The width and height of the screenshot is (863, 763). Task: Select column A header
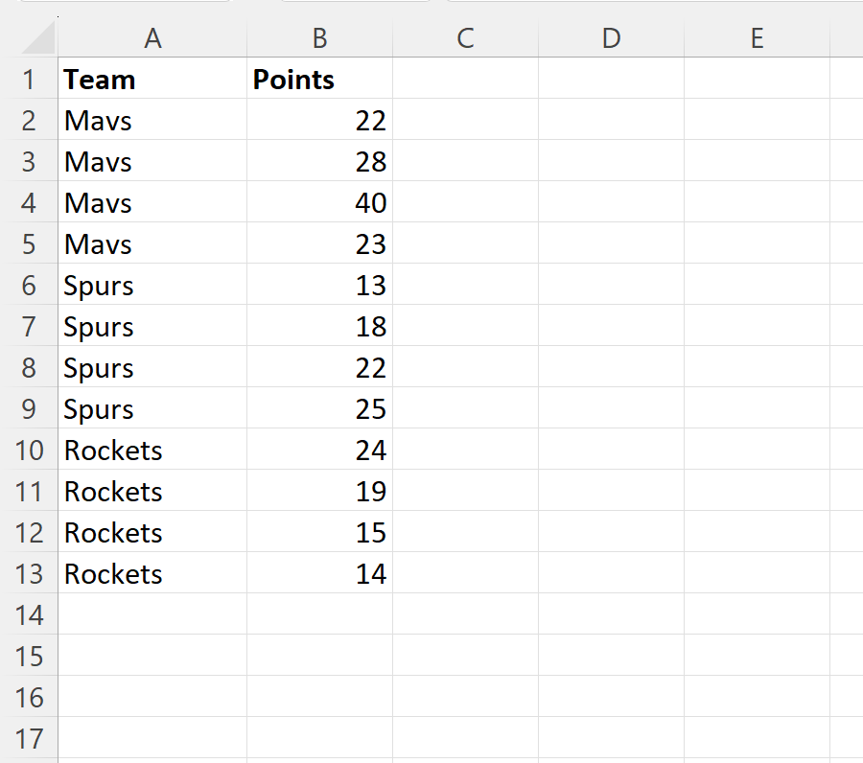152,38
